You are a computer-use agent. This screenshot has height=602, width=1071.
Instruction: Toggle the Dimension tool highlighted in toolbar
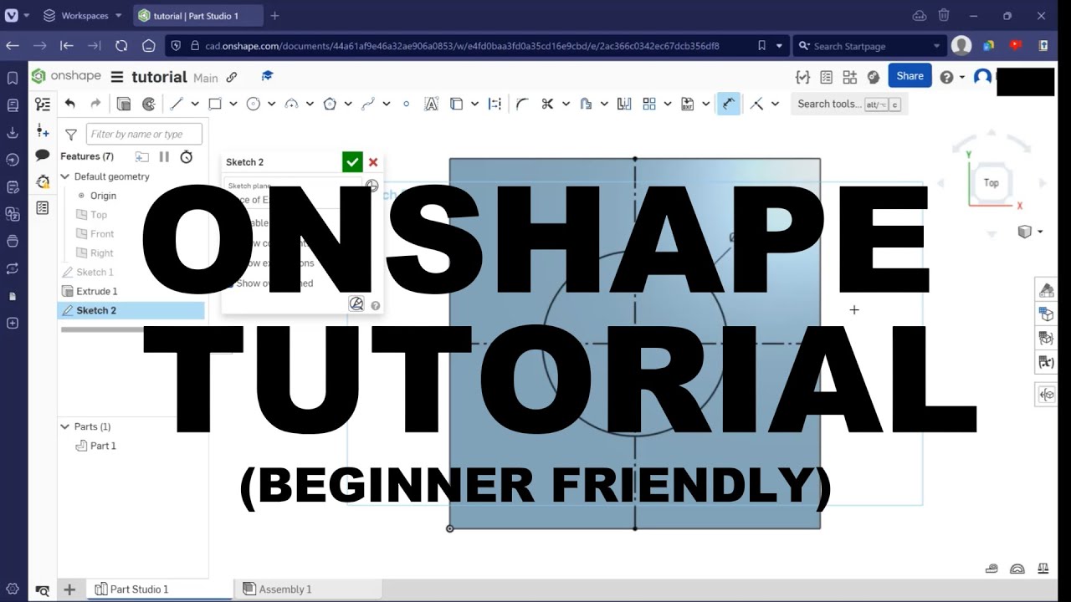[x=729, y=104]
